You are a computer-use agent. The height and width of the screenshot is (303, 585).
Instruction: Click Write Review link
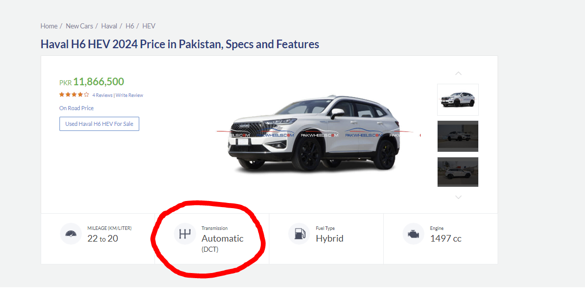pyautogui.click(x=129, y=95)
